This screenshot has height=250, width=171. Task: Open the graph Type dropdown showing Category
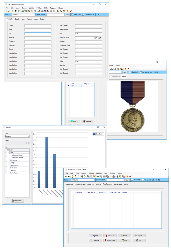17,136
